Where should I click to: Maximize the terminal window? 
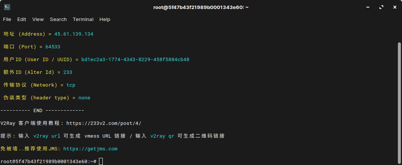tap(381, 7)
